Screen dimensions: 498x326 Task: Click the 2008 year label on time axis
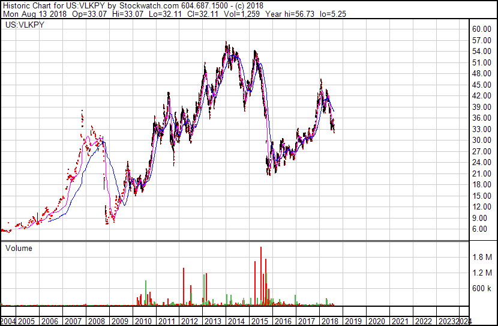pyautogui.click(x=97, y=321)
